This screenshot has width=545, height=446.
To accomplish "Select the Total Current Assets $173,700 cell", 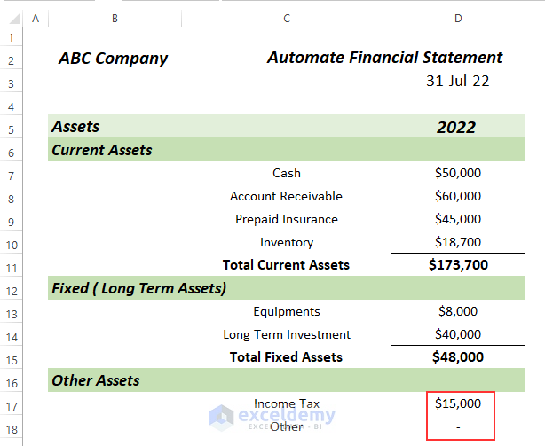I will coord(458,265).
